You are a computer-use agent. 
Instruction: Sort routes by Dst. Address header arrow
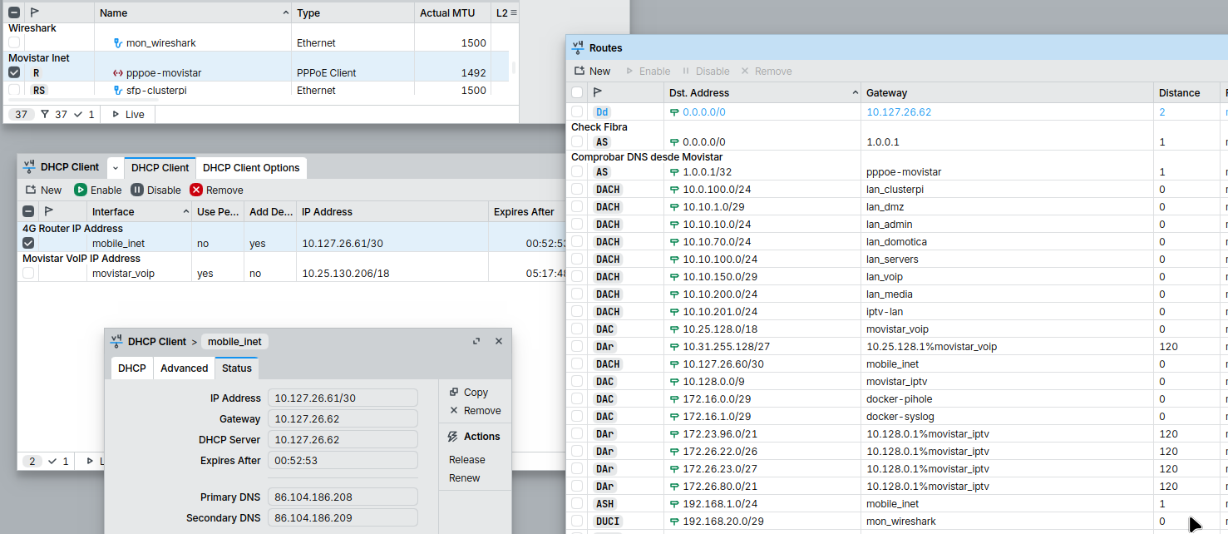tap(855, 93)
